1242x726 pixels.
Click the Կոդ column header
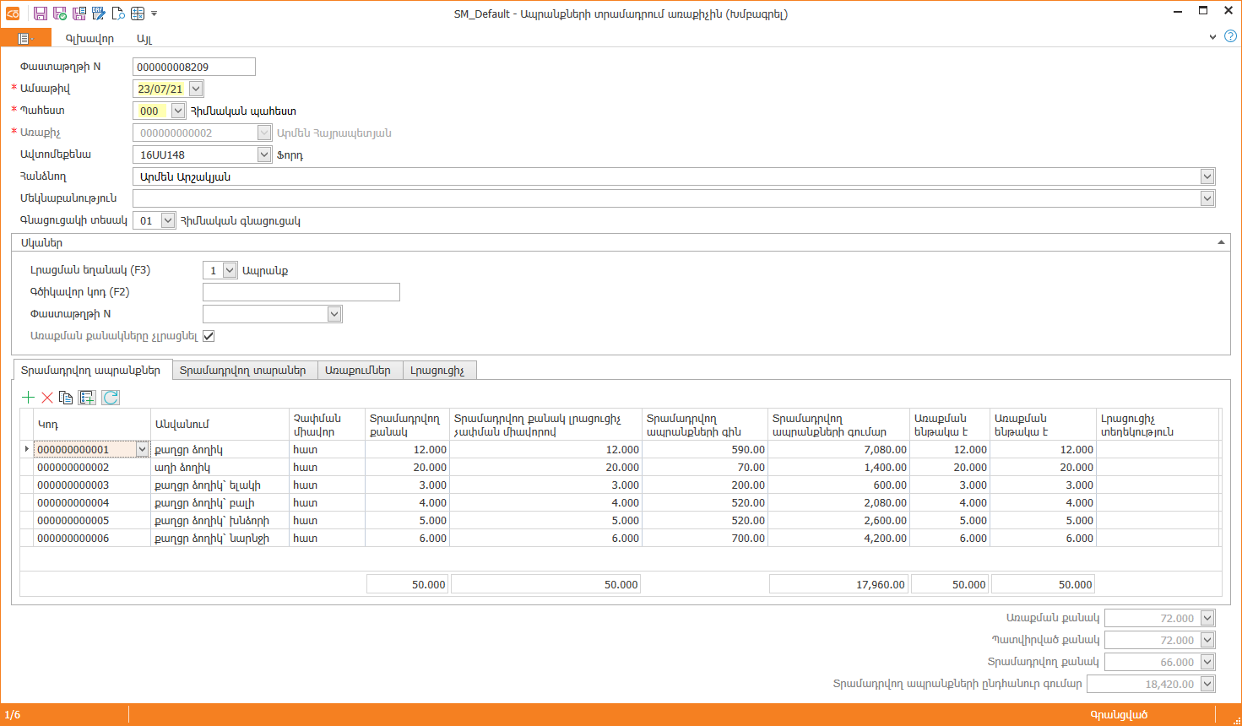[x=92, y=425]
